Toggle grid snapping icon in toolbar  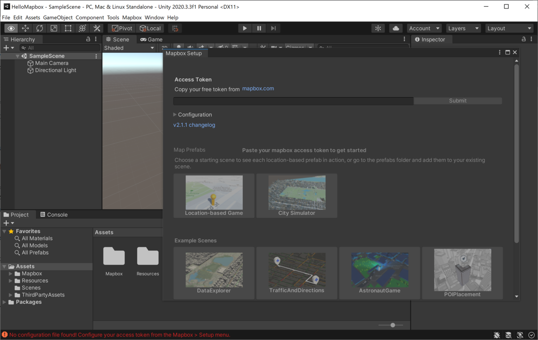tap(175, 28)
